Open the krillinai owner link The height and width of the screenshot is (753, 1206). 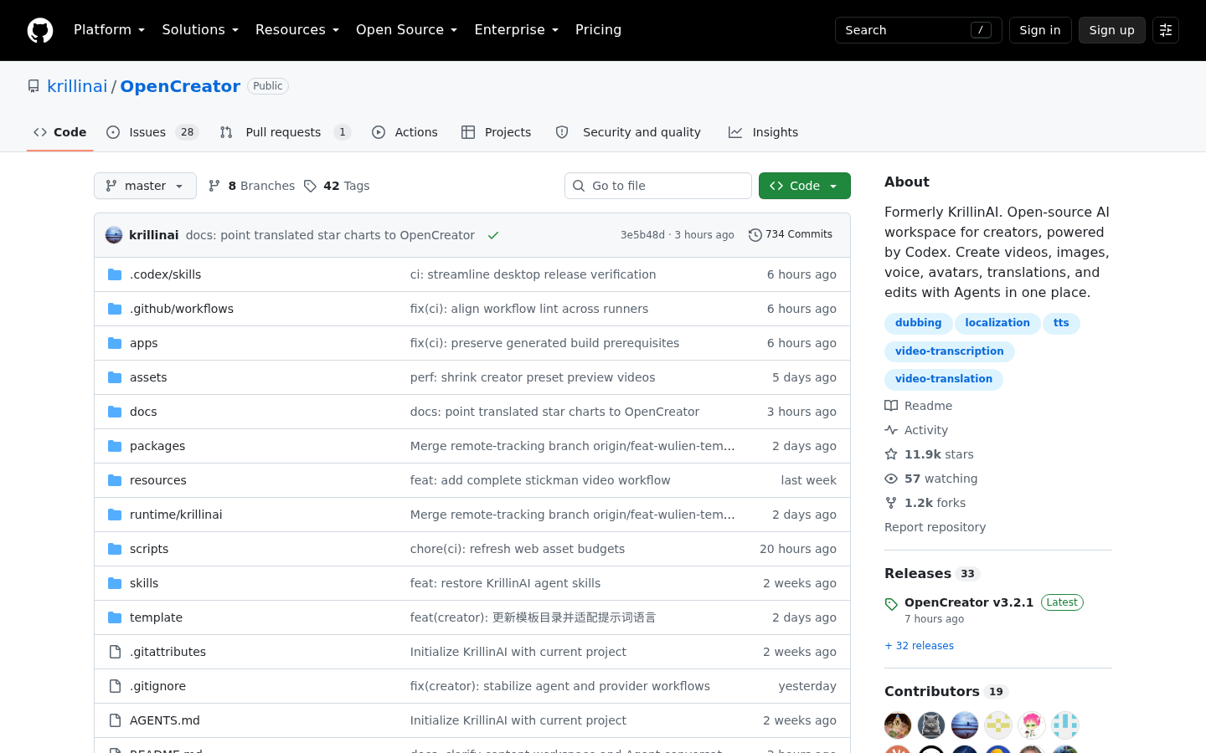77,86
